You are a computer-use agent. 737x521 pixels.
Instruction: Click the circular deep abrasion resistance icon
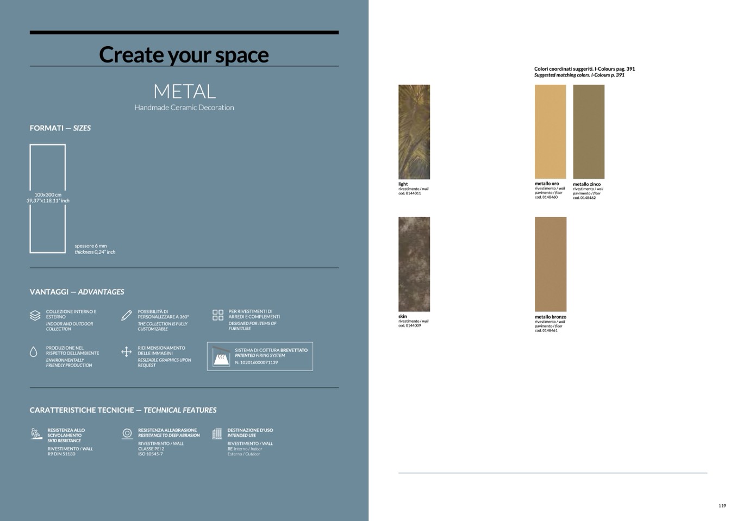[x=127, y=433]
